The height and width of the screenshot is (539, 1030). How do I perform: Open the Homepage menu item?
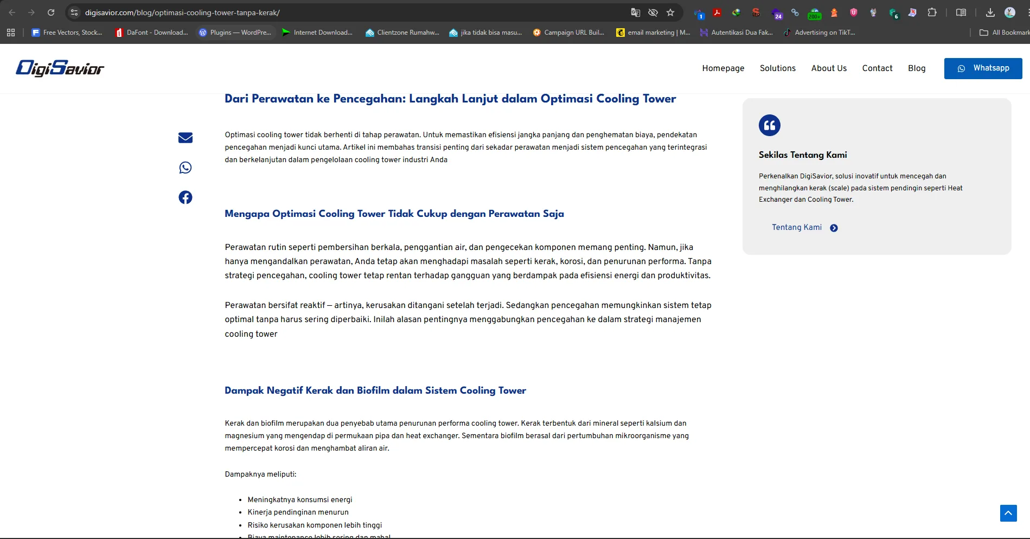(723, 68)
